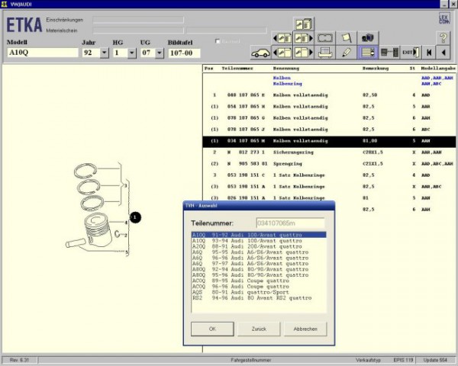
Task: Jump to first with the skip-back icon
Action: (429, 53)
